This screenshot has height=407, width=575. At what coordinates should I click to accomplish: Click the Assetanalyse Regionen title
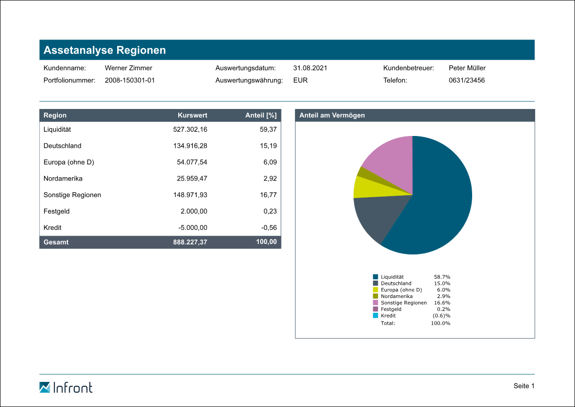[x=105, y=50]
